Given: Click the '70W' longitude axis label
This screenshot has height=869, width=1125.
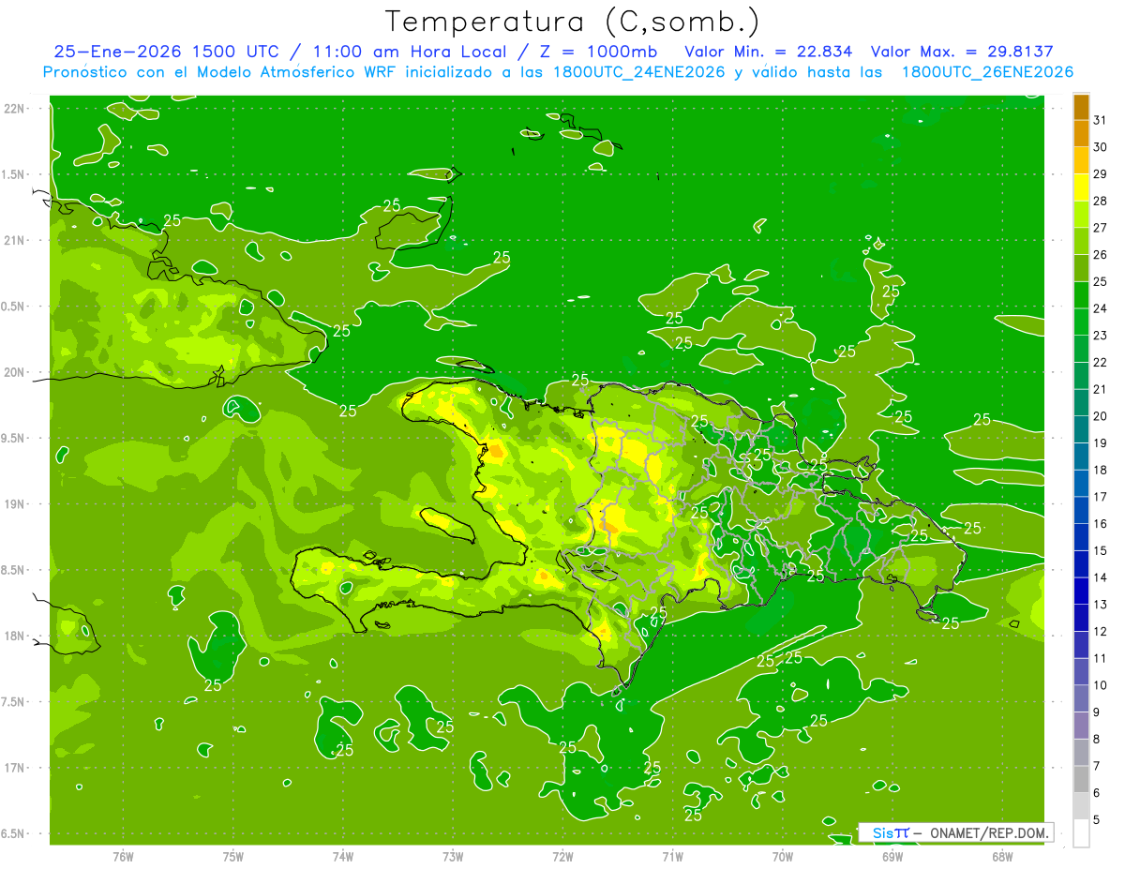Looking at the screenshot, I should 782,857.
